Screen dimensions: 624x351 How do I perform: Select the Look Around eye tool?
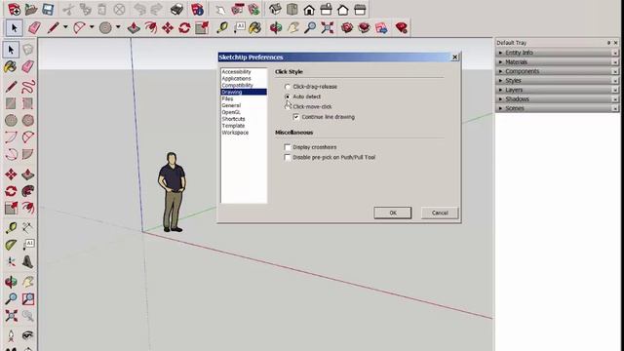(28, 335)
